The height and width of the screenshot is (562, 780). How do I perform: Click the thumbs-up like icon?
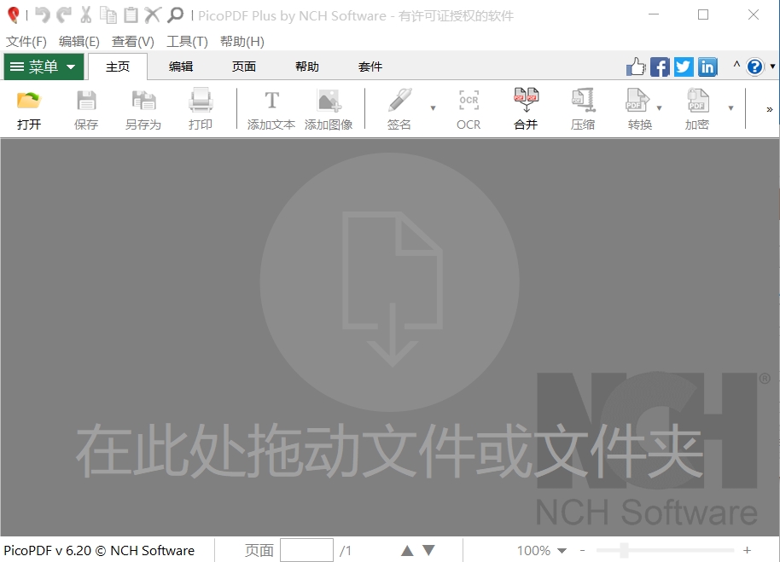tap(636, 67)
